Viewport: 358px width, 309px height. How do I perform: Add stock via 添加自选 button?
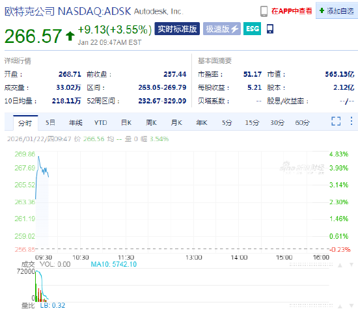[x=337, y=10]
